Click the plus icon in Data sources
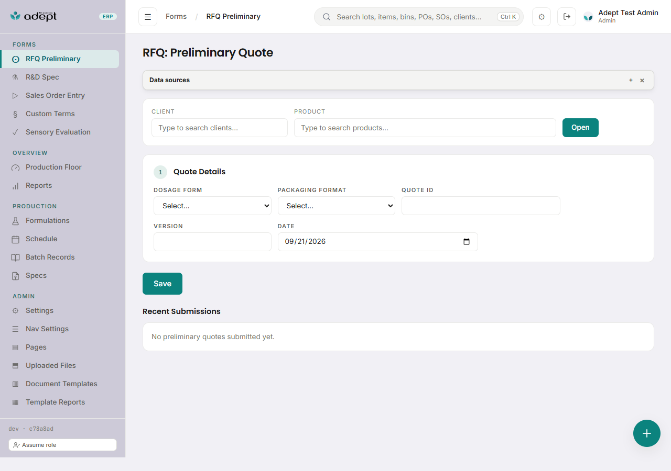Image resolution: width=671 pixels, height=471 pixels. click(x=631, y=80)
